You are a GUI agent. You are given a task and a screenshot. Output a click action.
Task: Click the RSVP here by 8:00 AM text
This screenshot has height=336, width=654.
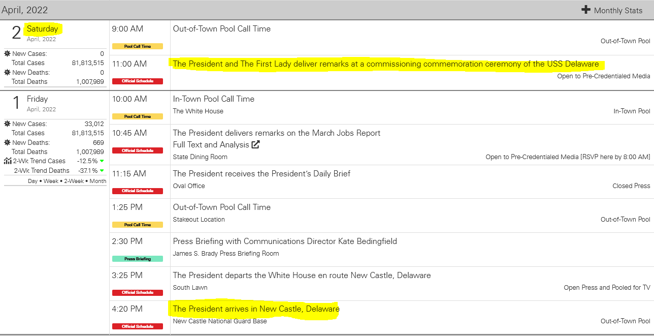(616, 157)
